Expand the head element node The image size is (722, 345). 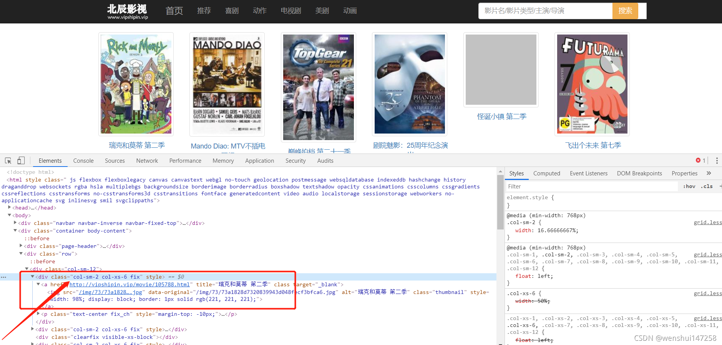point(10,208)
